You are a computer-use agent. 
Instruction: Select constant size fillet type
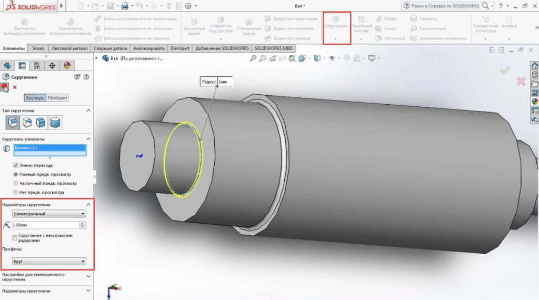pyautogui.click(x=13, y=122)
